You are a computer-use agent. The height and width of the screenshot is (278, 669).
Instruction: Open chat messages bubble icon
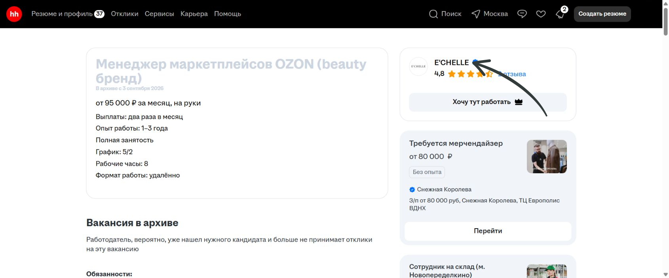coord(522,14)
